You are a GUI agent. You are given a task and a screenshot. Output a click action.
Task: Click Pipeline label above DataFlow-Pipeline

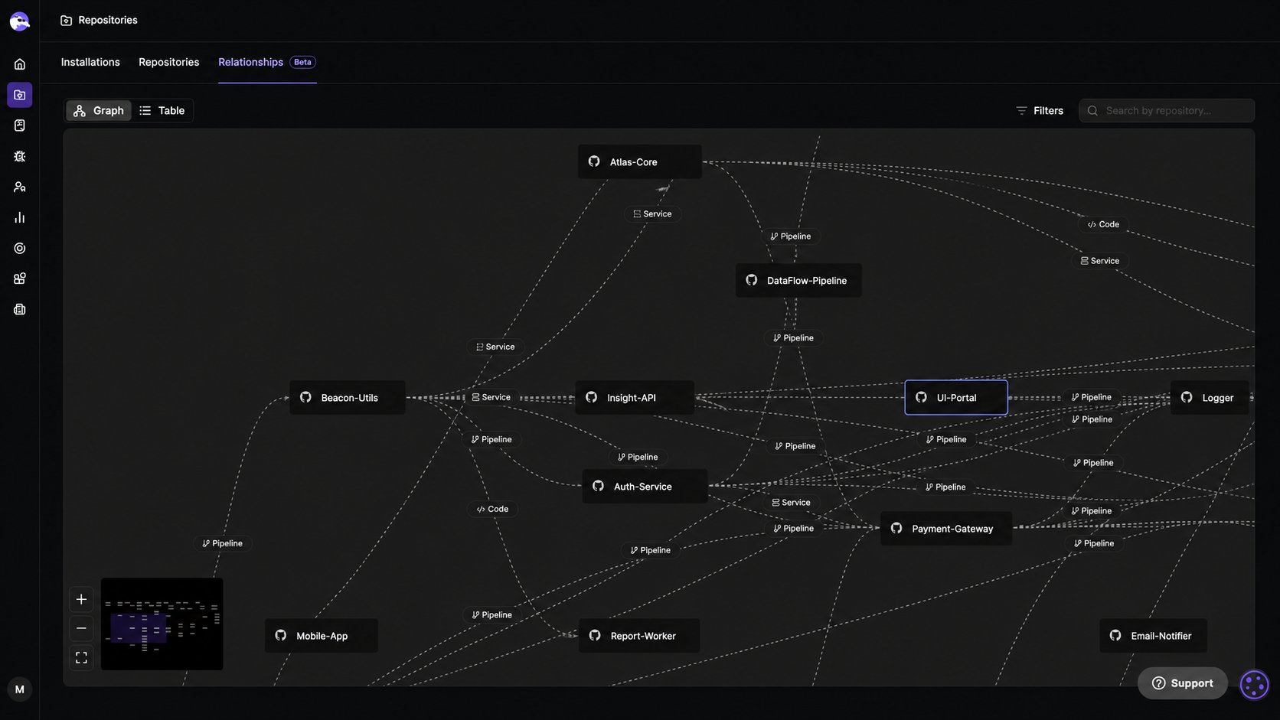791,236
